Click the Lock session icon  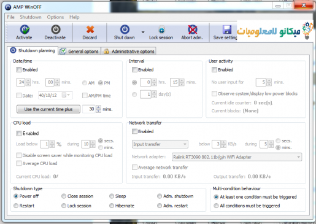[x=161, y=29]
